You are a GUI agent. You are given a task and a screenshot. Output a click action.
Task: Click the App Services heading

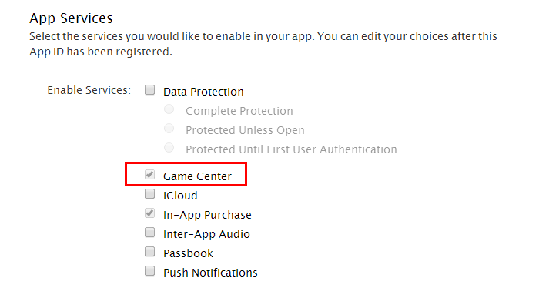coord(71,18)
